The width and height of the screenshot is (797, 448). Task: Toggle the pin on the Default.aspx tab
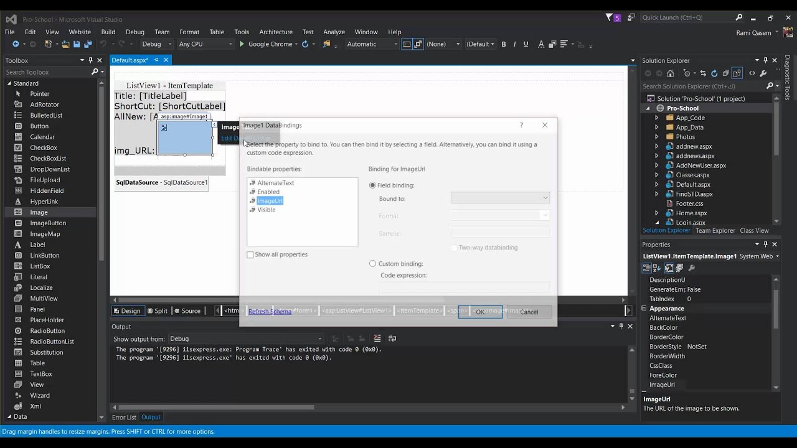click(156, 60)
